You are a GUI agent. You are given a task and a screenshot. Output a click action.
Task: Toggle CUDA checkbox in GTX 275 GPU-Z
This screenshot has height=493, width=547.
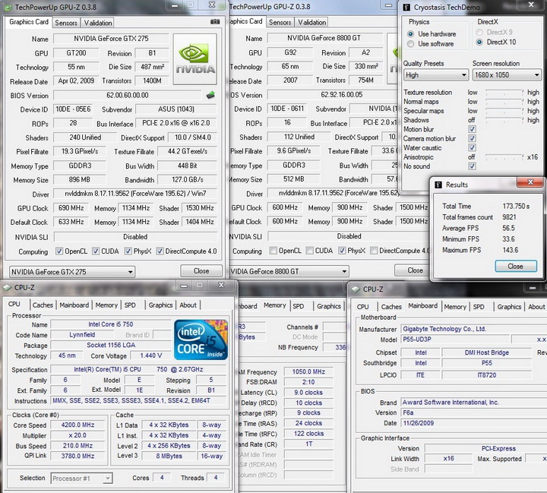point(96,251)
